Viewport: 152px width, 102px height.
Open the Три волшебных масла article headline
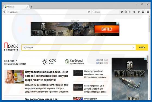[x=41, y=99]
